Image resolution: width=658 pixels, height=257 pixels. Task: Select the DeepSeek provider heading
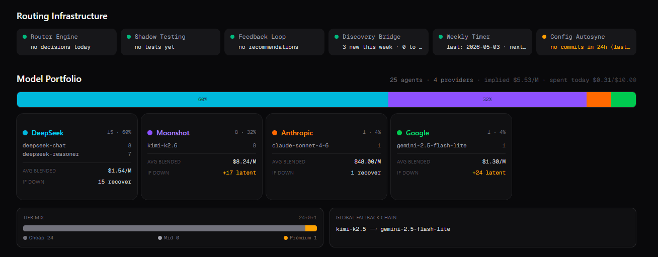tap(47, 133)
